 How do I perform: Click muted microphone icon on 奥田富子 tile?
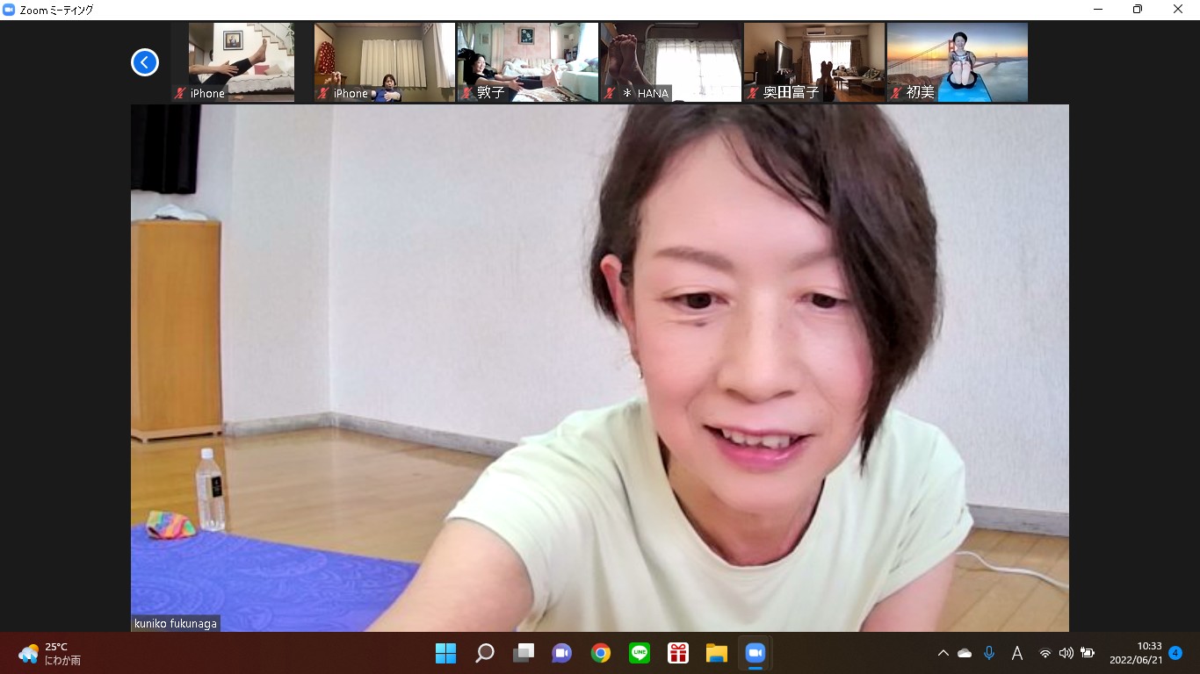(x=753, y=93)
